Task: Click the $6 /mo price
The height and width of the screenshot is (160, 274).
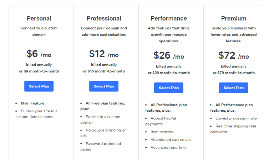Action: (39, 54)
